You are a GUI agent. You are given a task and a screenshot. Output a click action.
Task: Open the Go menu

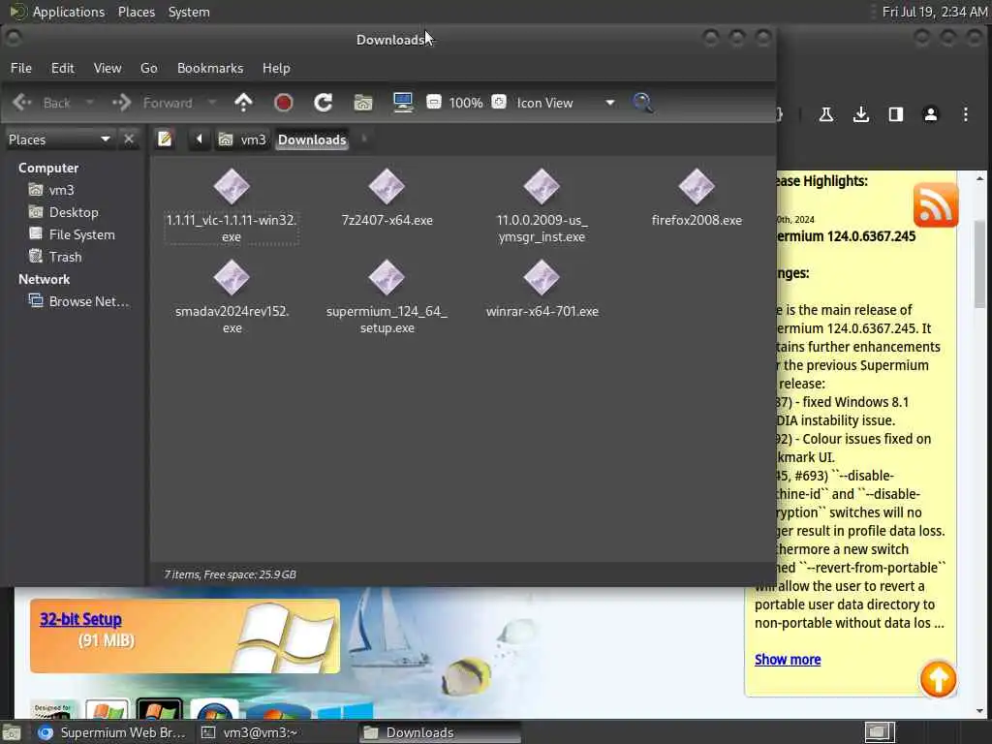coord(148,68)
